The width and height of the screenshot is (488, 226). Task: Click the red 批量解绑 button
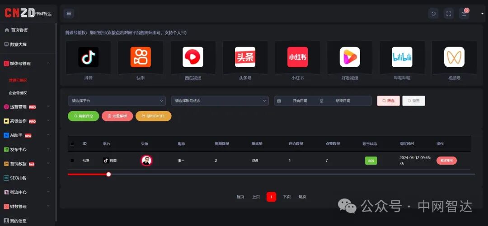(117, 116)
